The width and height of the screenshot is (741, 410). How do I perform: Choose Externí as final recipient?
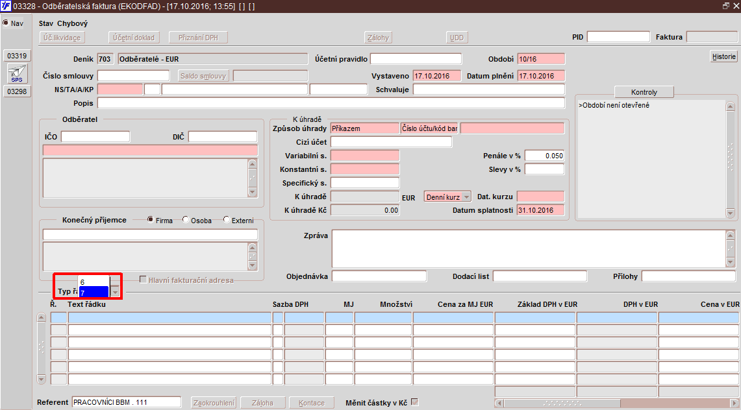point(227,221)
